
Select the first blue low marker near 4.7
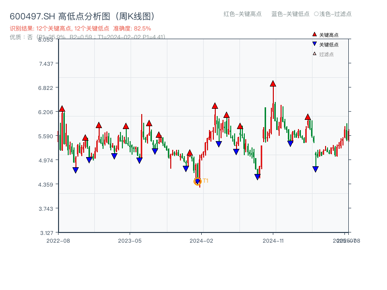pyautogui.click(x=75, y=170)
